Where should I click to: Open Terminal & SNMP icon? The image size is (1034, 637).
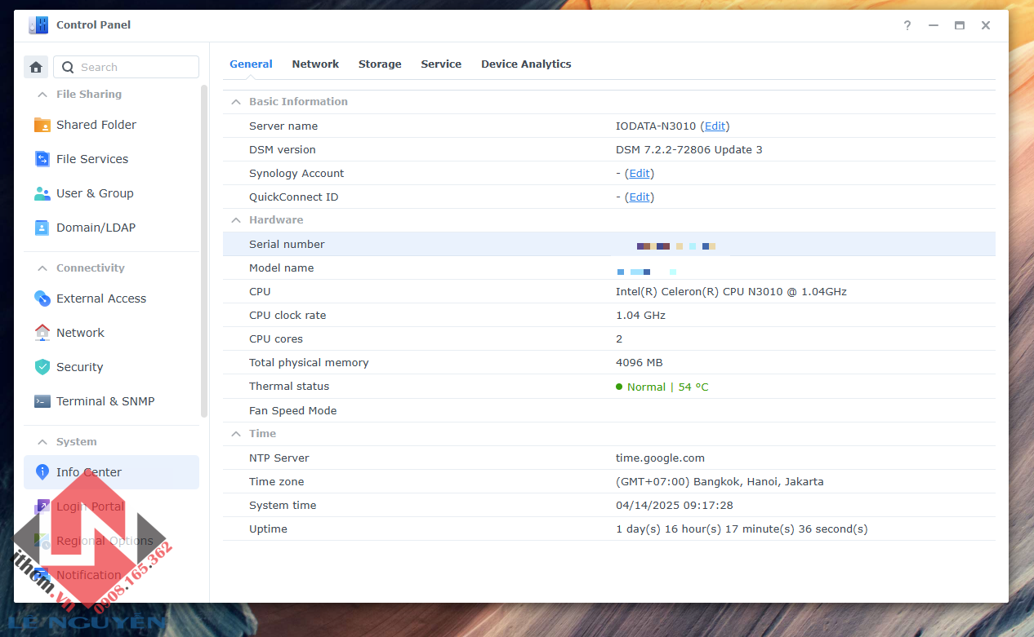42,401
